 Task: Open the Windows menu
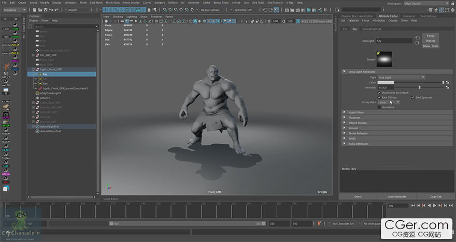(70, 3)
